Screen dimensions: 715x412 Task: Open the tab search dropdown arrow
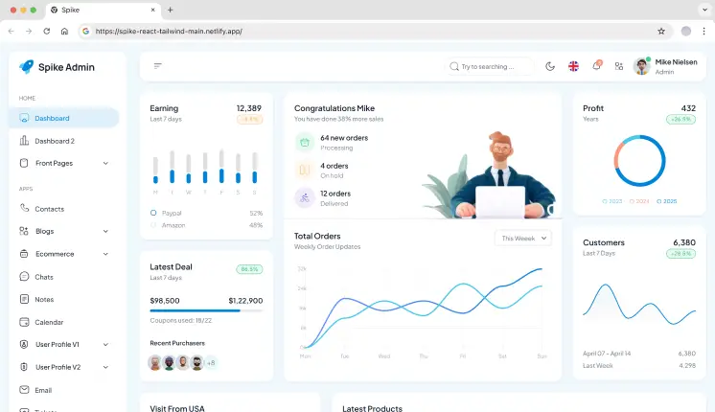[705, 10]
